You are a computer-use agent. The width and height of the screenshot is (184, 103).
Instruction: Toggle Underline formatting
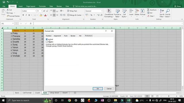pyautogui.click(x=29, y=15)
